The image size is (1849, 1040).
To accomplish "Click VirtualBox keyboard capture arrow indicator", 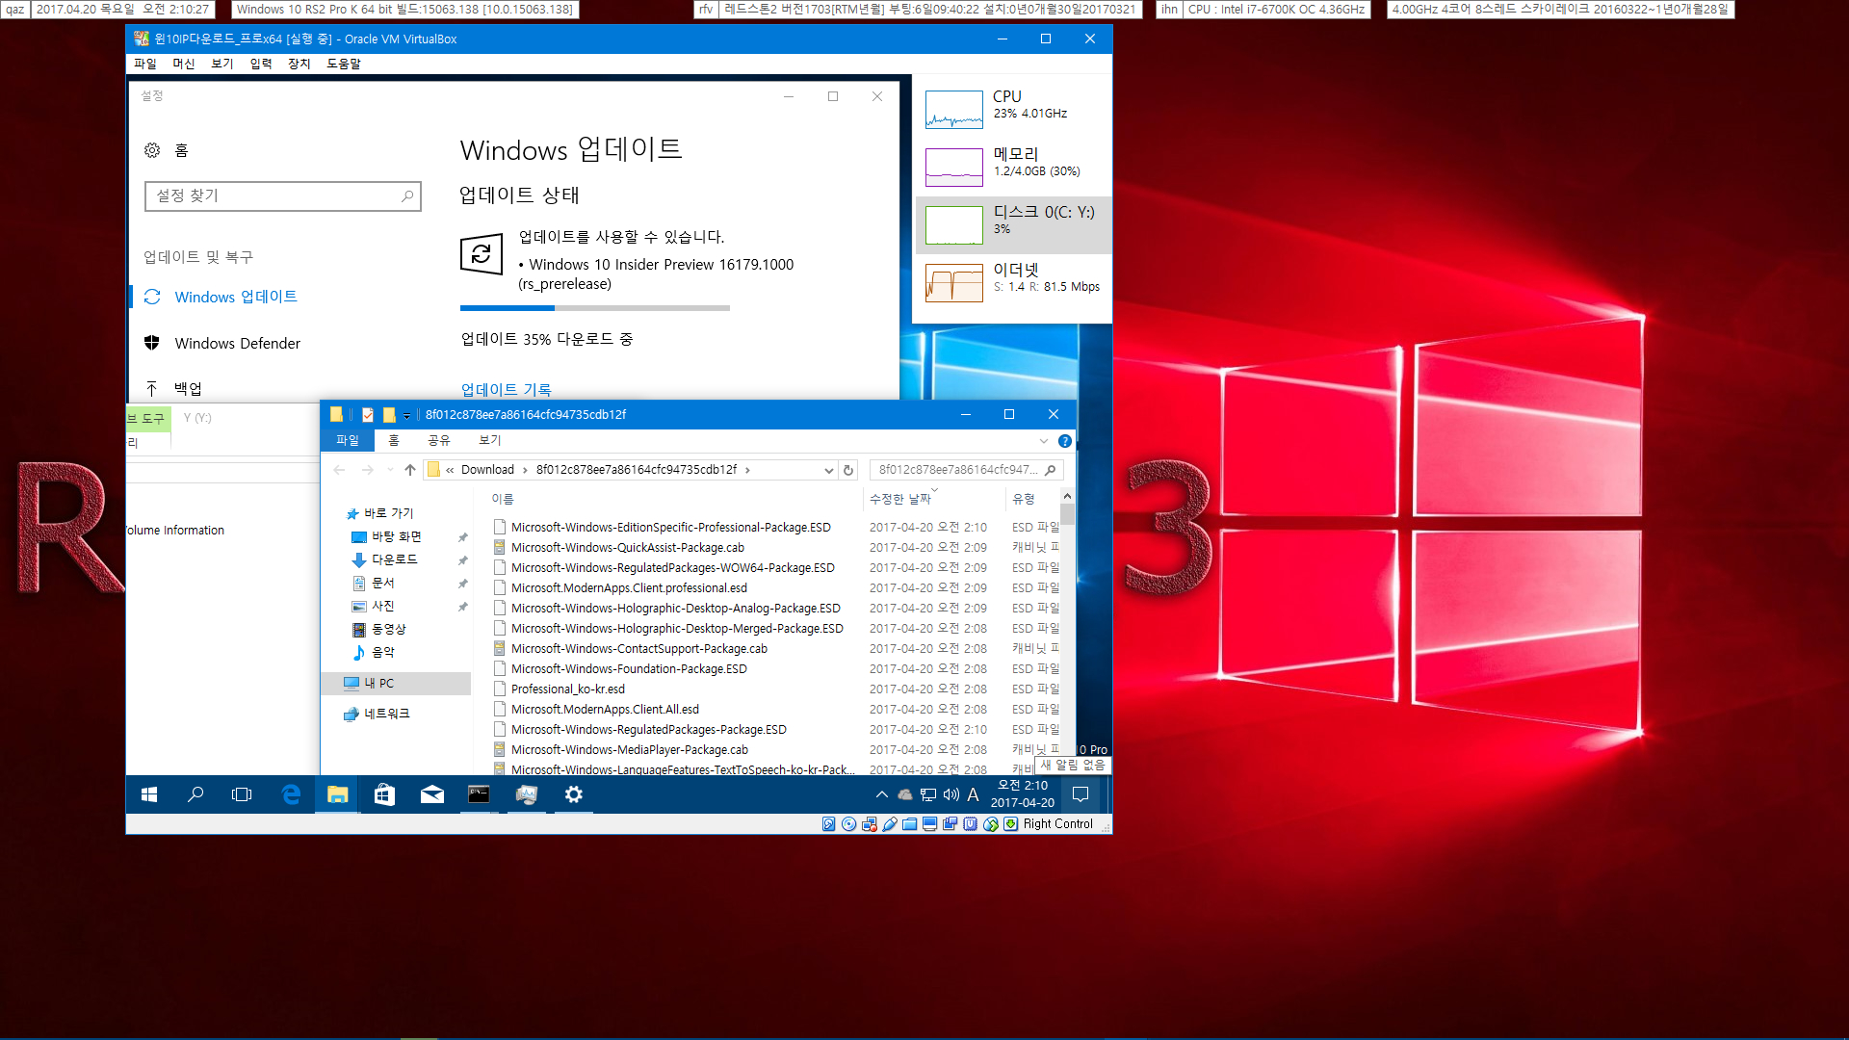I will [1010, 824].
